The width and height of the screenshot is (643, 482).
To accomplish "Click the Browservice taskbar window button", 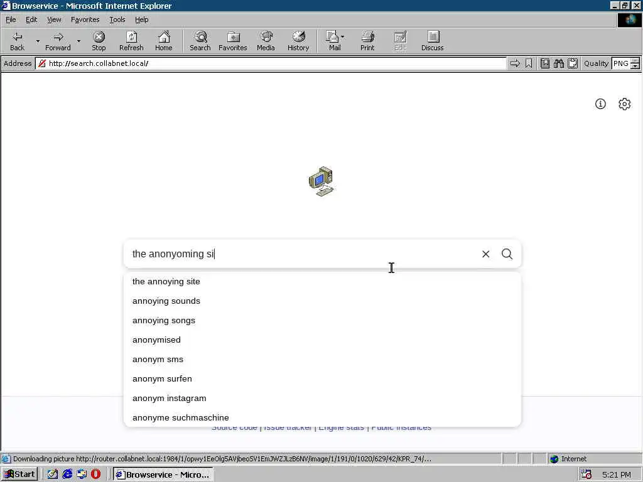I will (x=163, y=474).
